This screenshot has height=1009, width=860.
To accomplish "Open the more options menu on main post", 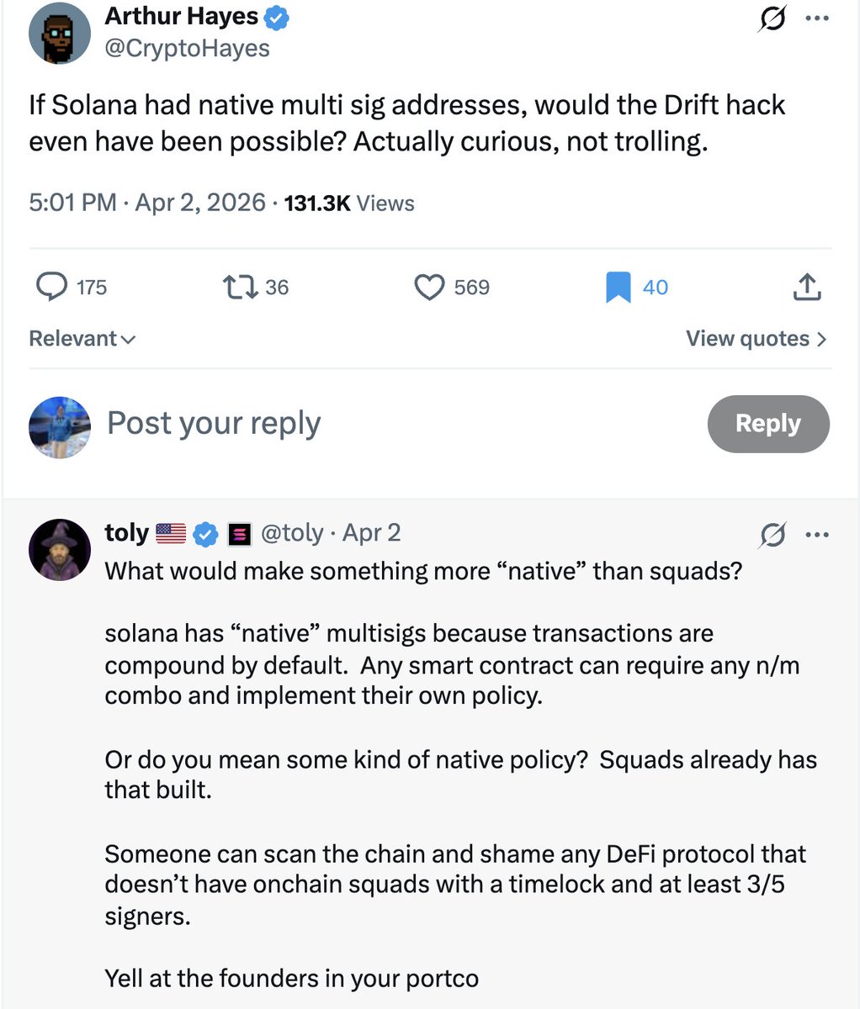I will click(x=816, y=18).
